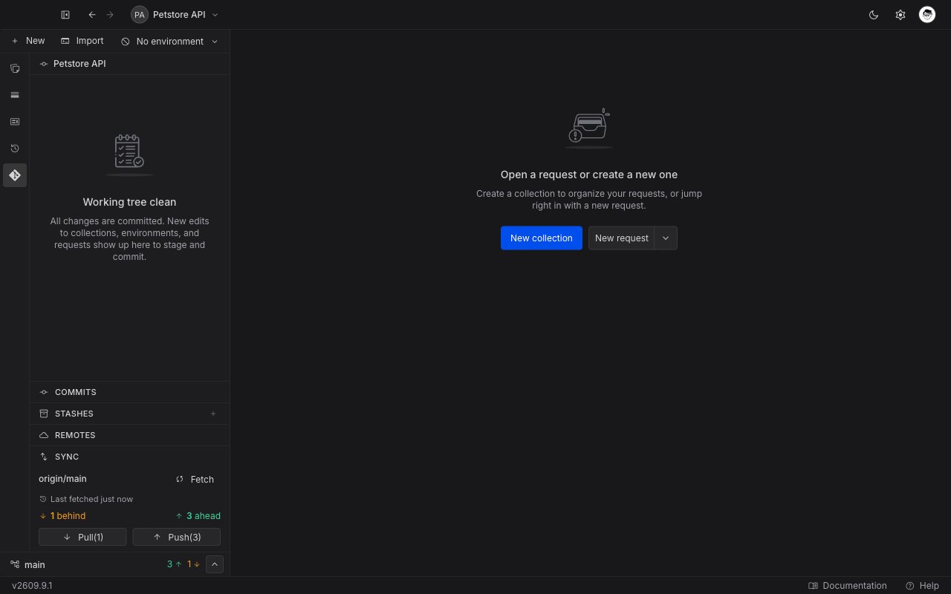
Task: Go forward with the right arrow icon
Action: tap(110, 15)
